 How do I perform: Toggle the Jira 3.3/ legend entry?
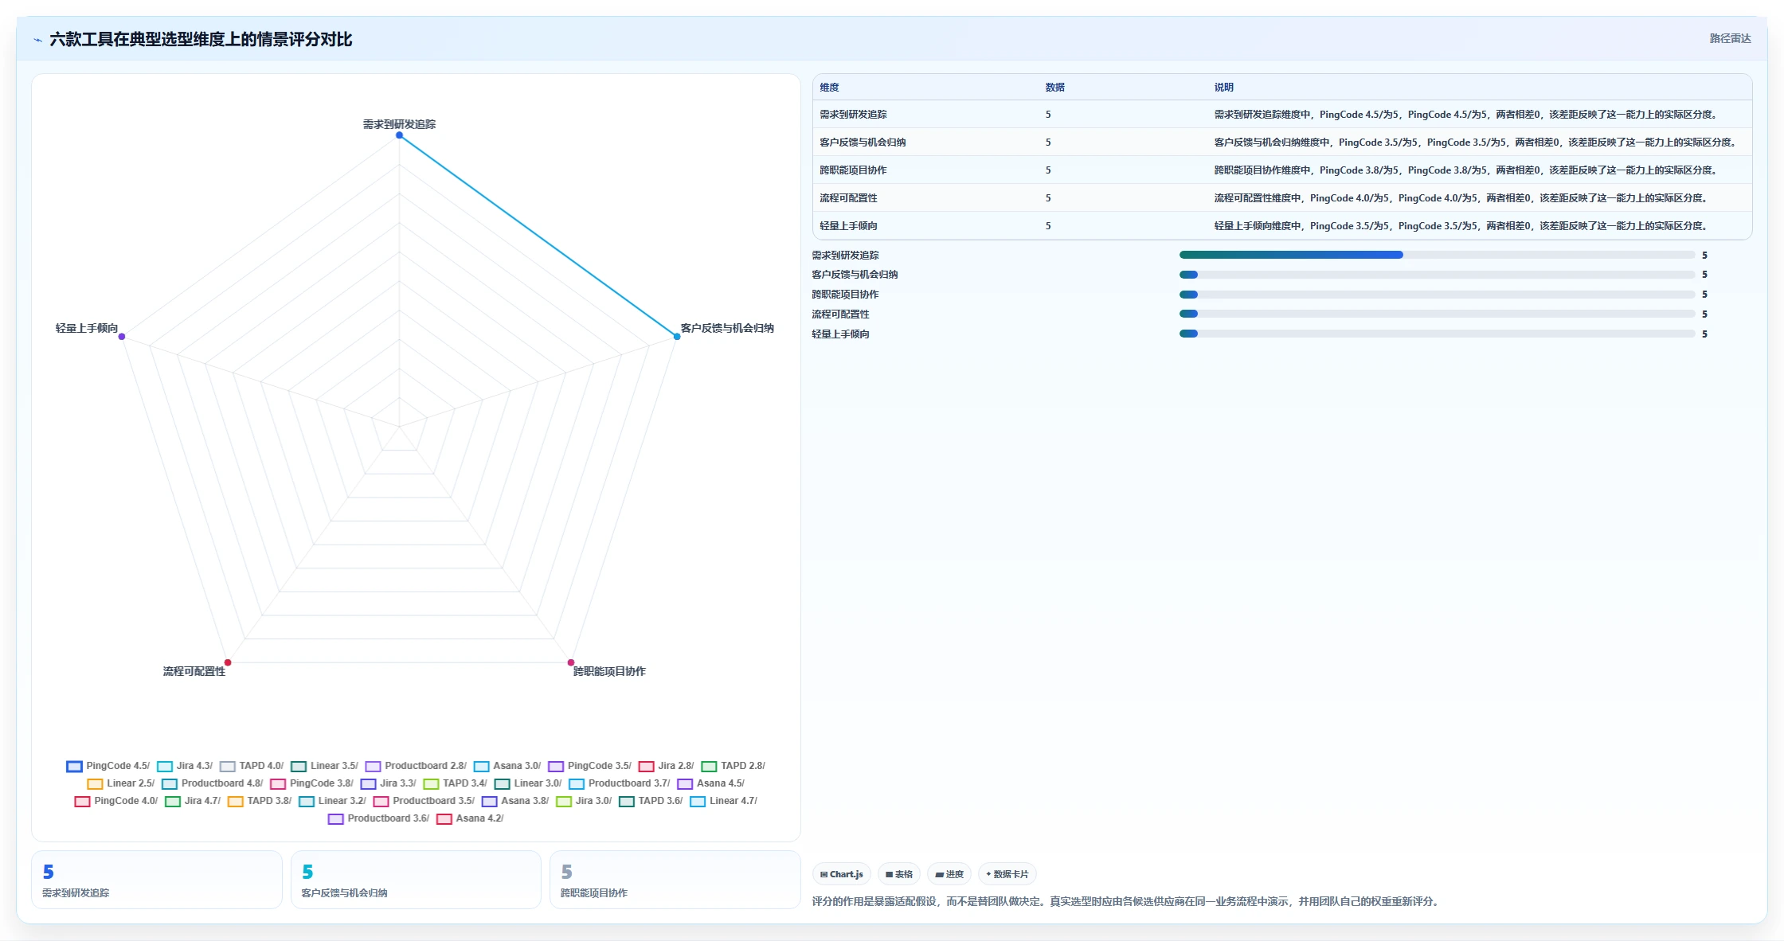point(389,783)
